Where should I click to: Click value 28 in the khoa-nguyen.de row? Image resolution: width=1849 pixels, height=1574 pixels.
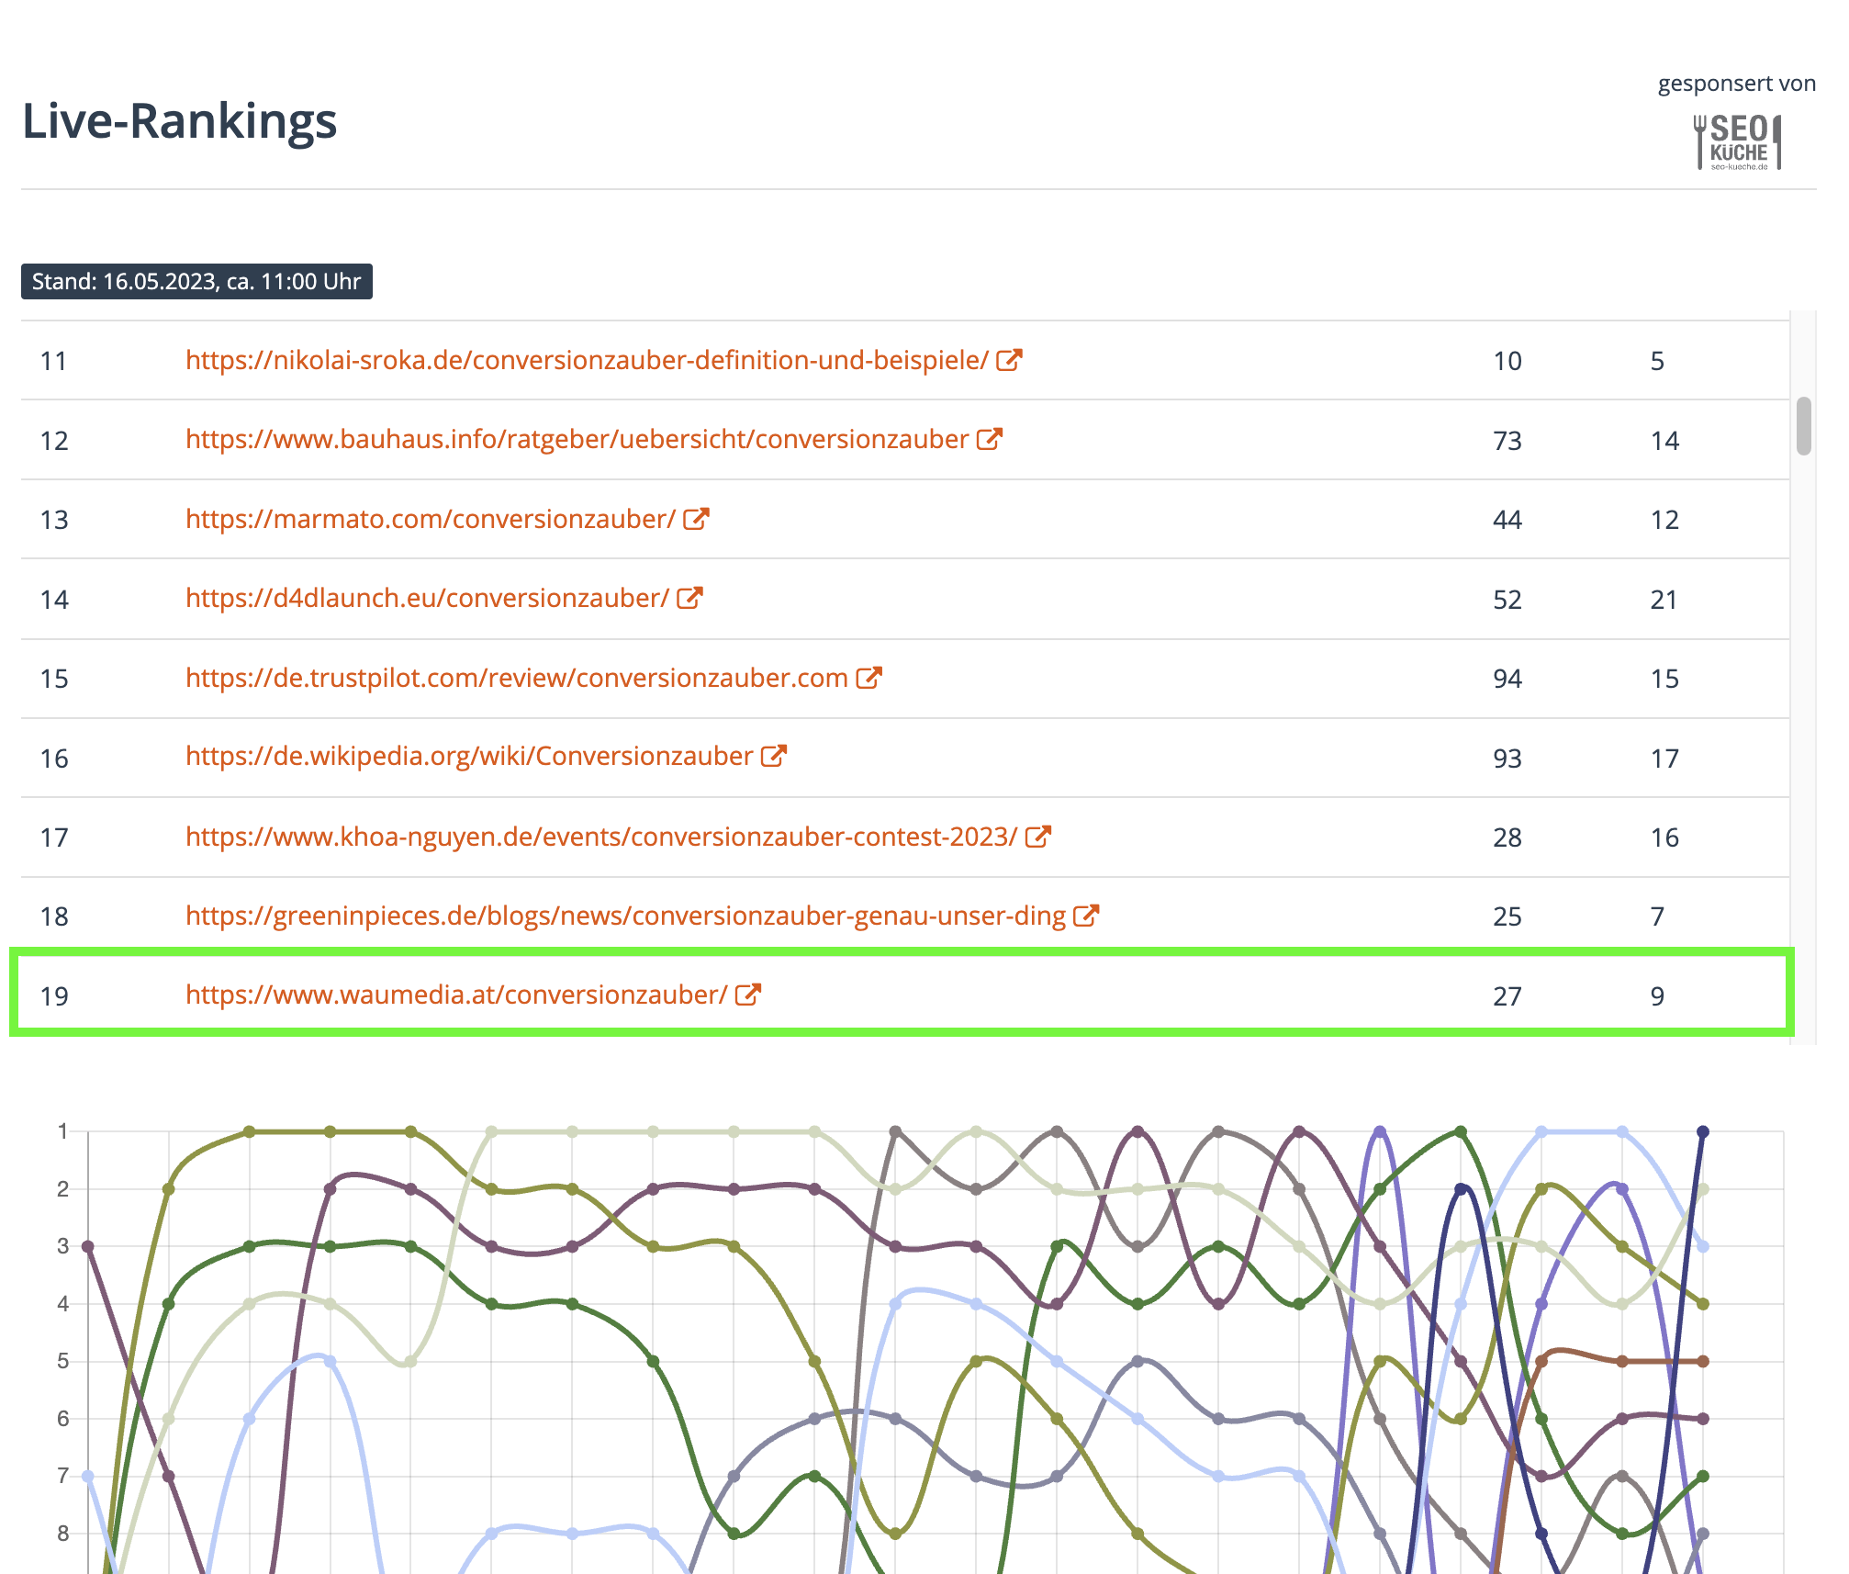click(1507, 838)
